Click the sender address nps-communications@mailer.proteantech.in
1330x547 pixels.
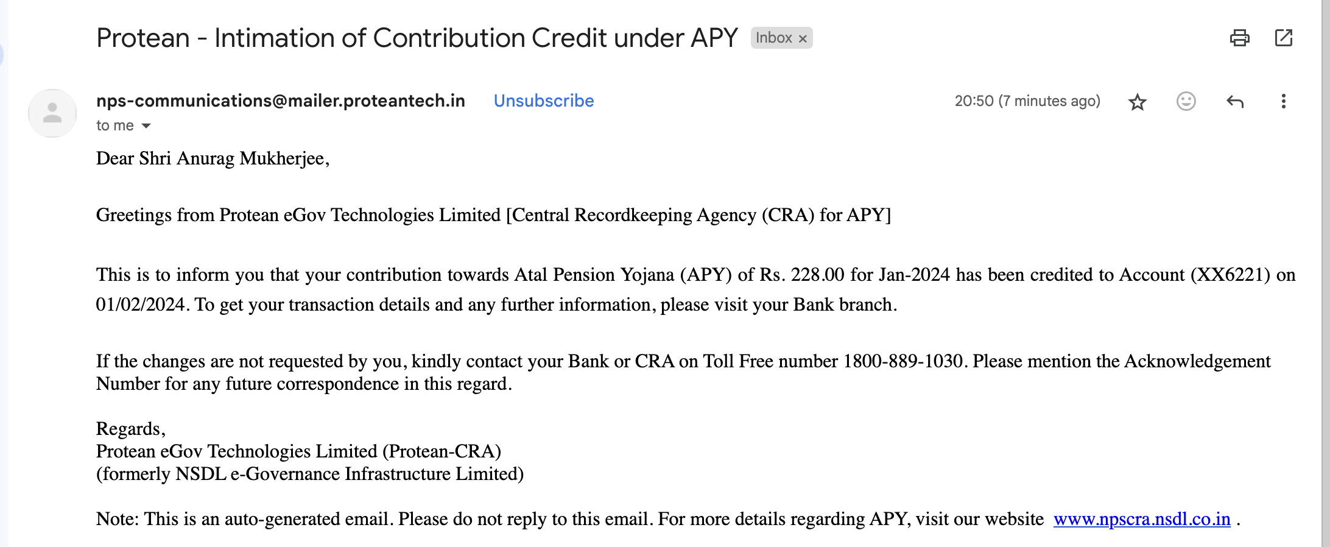coord(280,101)
